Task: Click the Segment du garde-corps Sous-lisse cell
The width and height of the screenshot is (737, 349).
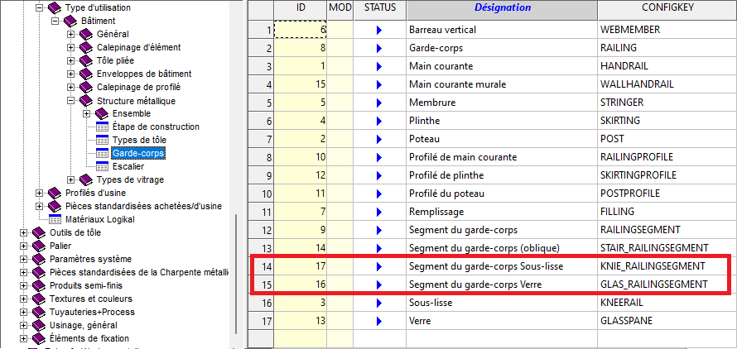Action: click(x=502, y=267)
